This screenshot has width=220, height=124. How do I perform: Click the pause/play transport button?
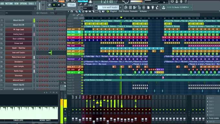coord(54,5)
